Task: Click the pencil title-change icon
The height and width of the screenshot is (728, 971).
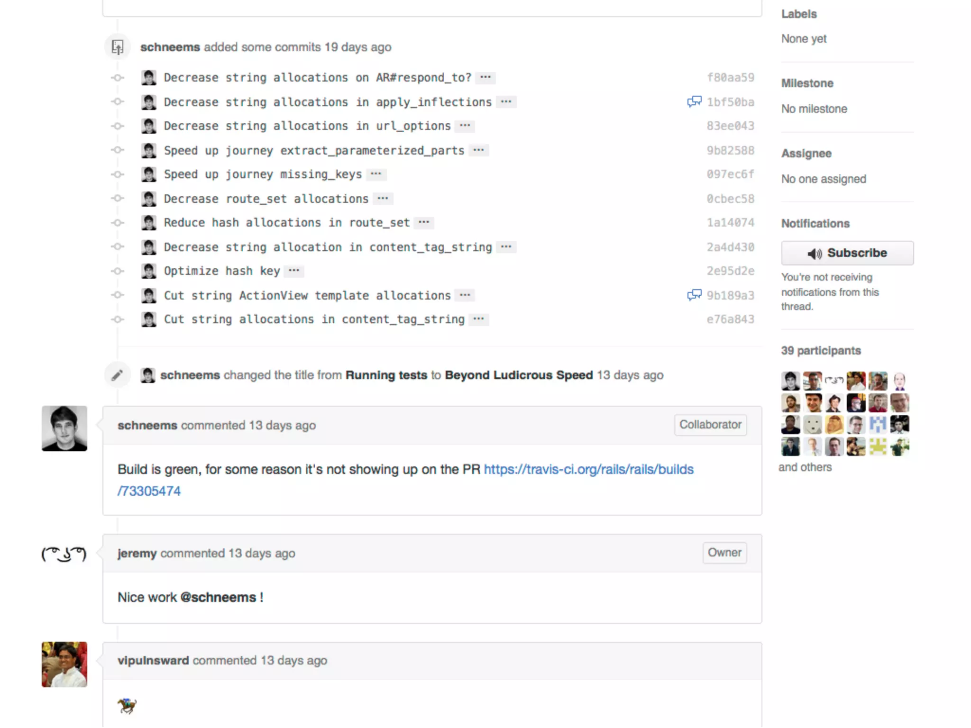Action: 117,375
